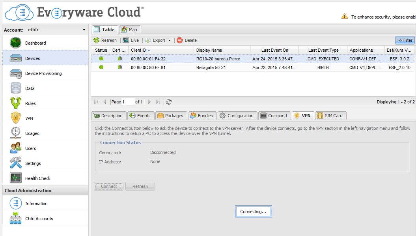416x236 pixels.
Task: Click the Connect button
Action: click(108, 186)
